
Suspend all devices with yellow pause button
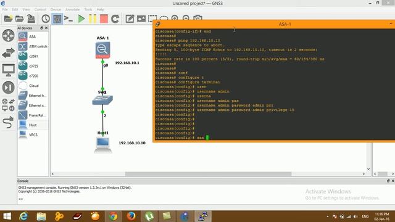pos(93,18)
